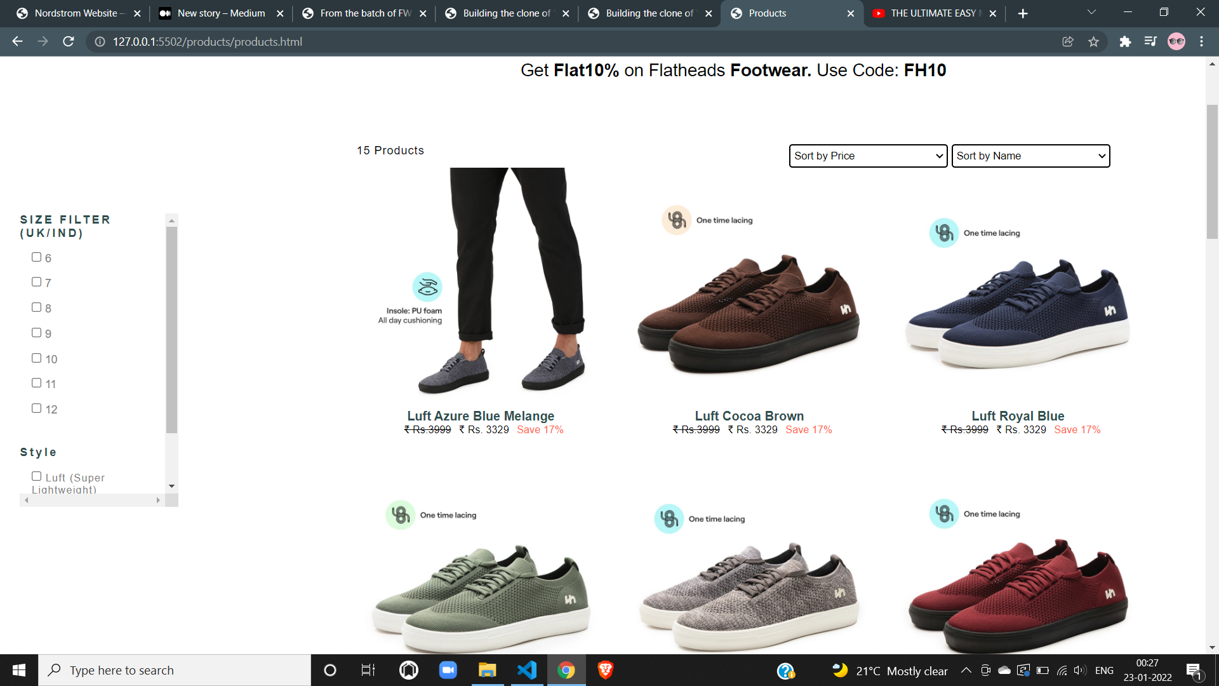Toggle the Luft (Super Lightweight) style checkbox
This screenshot has width=1219, height=686.
[x=37, y=476]
